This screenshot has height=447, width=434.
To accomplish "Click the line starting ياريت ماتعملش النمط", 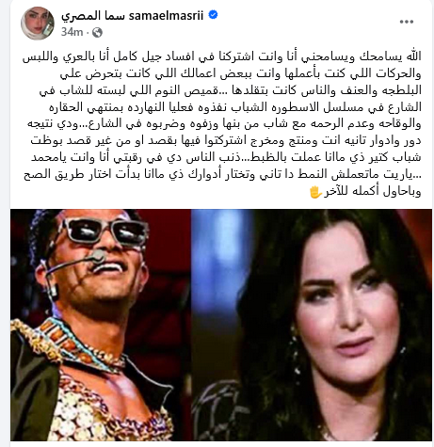I will tap(222, 175).
